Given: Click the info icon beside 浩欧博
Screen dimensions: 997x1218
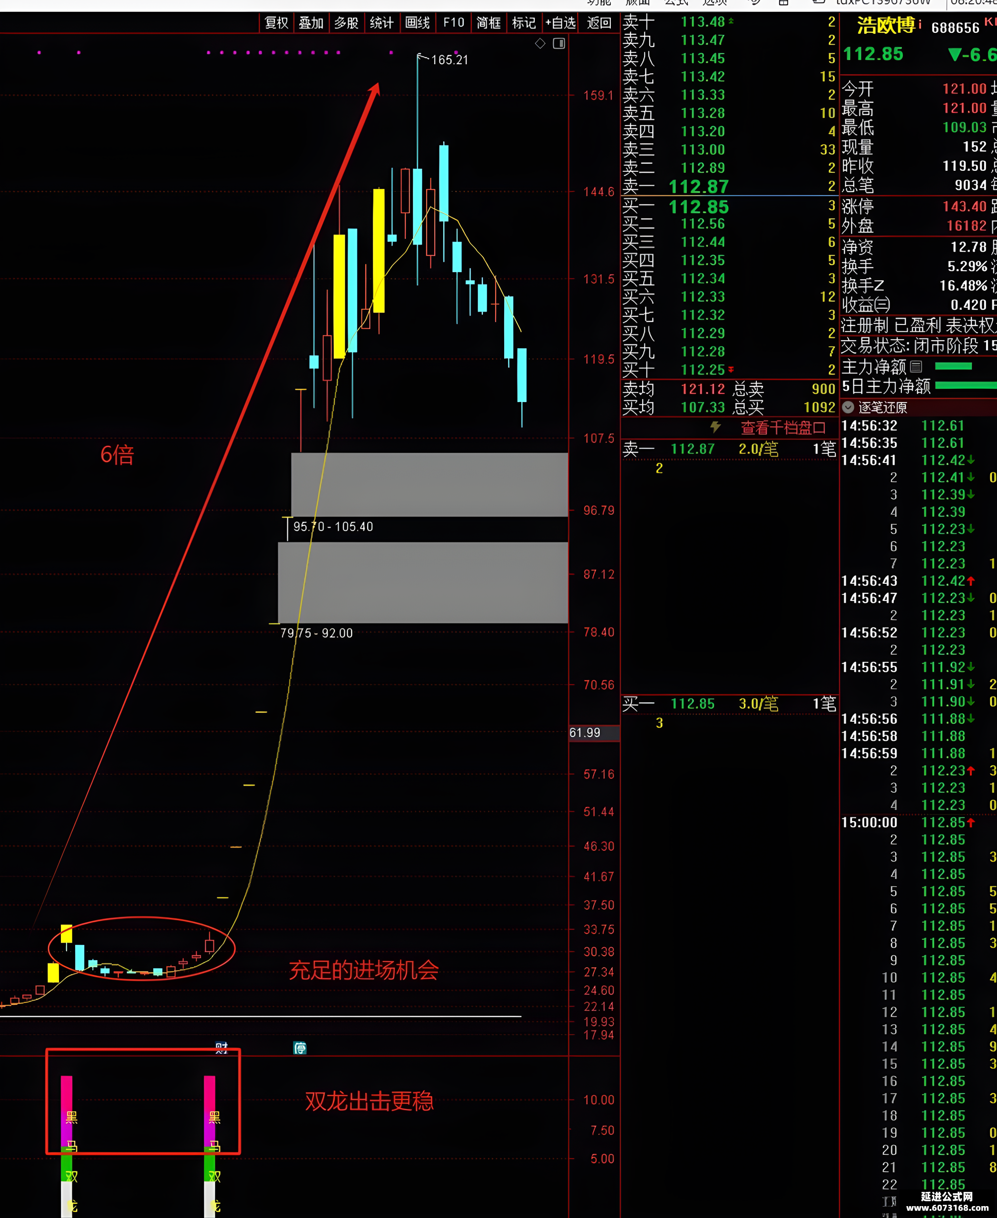Looking at the screenshot, I should point(919,24).
